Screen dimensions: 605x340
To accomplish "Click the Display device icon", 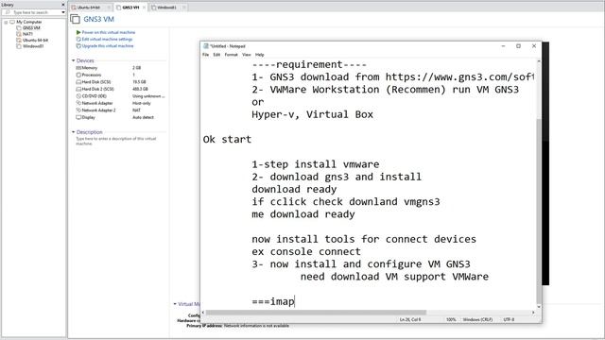I will click(78, 117).
